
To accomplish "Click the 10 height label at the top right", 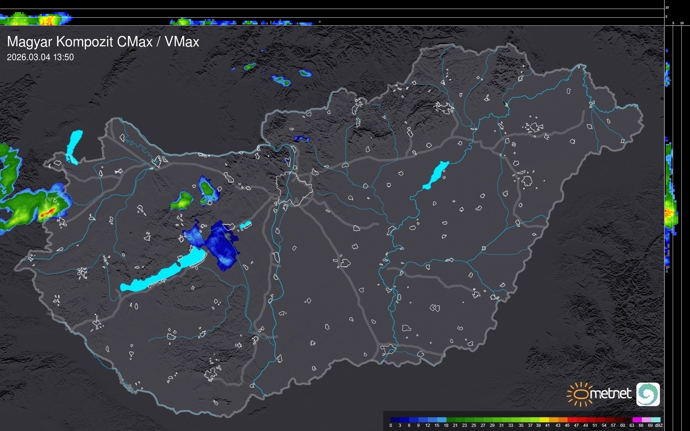I will point(667,7).
